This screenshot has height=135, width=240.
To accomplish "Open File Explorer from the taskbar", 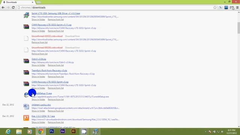I will click(x=19, y=132).
